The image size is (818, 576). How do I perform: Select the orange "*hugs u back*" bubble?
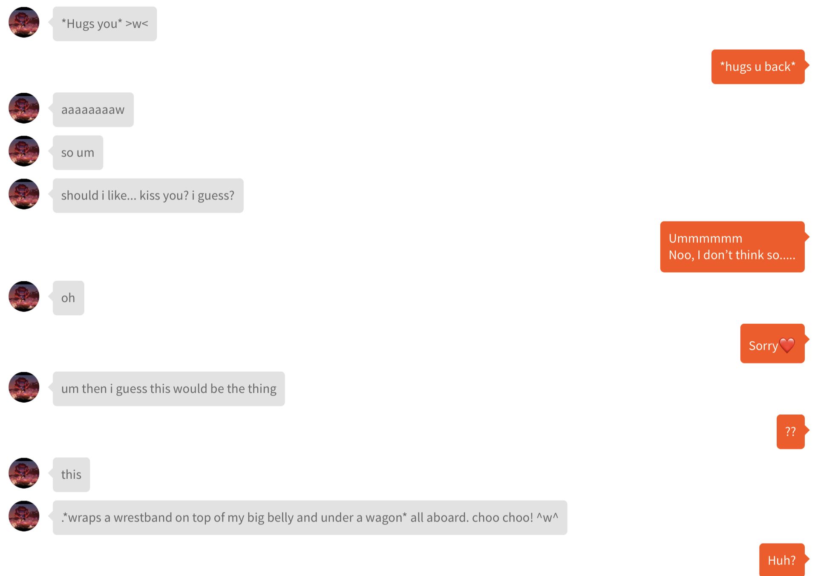click(758, 67)
